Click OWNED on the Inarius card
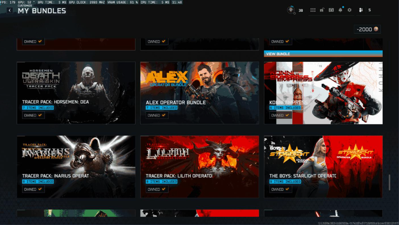399x225 pixels. click(x=33, y=189)
